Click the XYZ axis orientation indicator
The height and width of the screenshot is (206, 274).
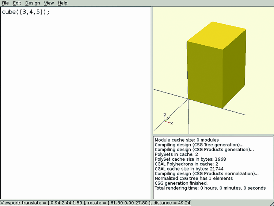pos(167,119)
